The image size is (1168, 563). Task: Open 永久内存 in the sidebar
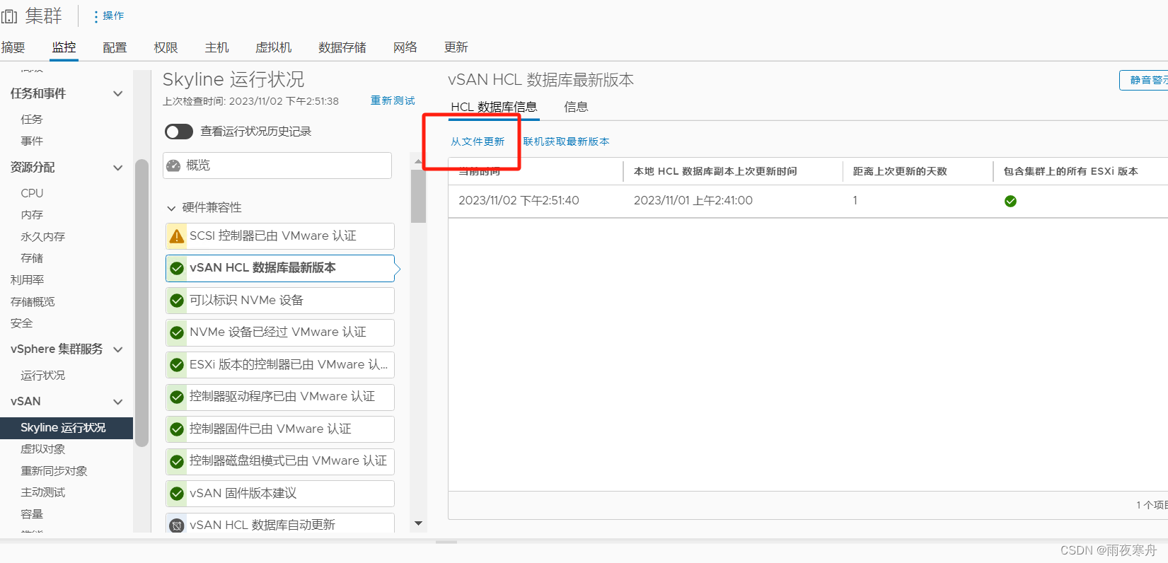[42, 237]
